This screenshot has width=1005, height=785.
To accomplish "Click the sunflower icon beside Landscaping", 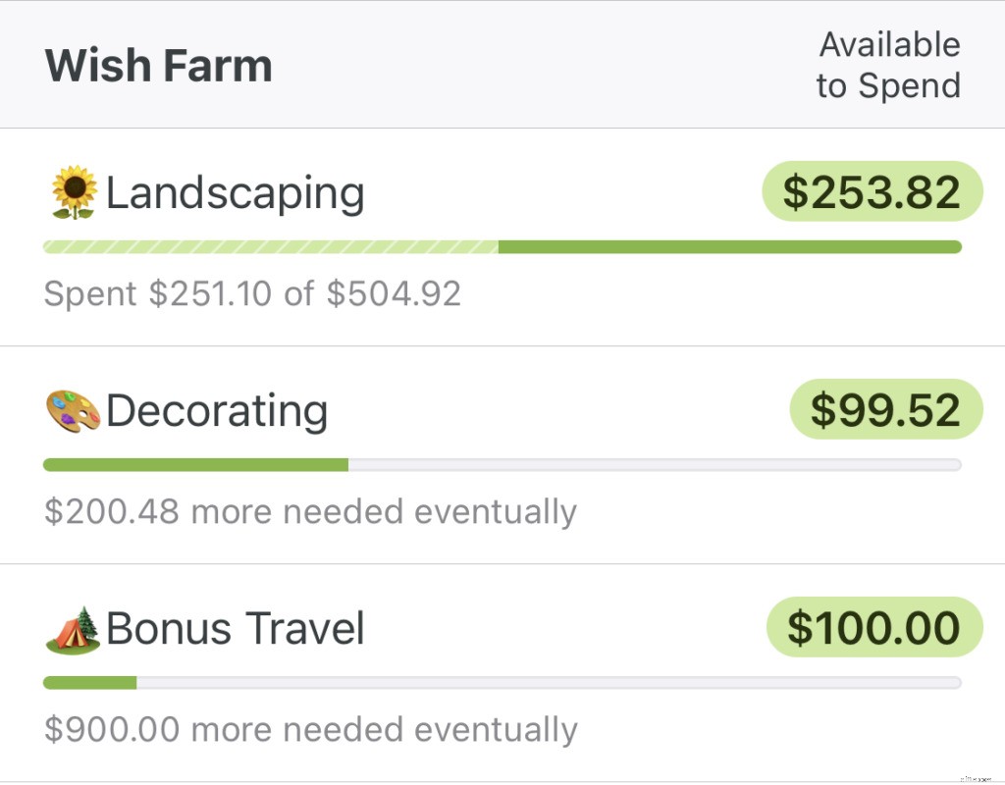I will (74, 193).
